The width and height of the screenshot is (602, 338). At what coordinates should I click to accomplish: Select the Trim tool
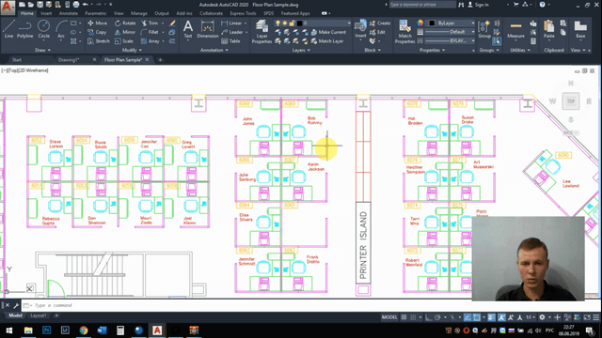click(x=150, y=23)
